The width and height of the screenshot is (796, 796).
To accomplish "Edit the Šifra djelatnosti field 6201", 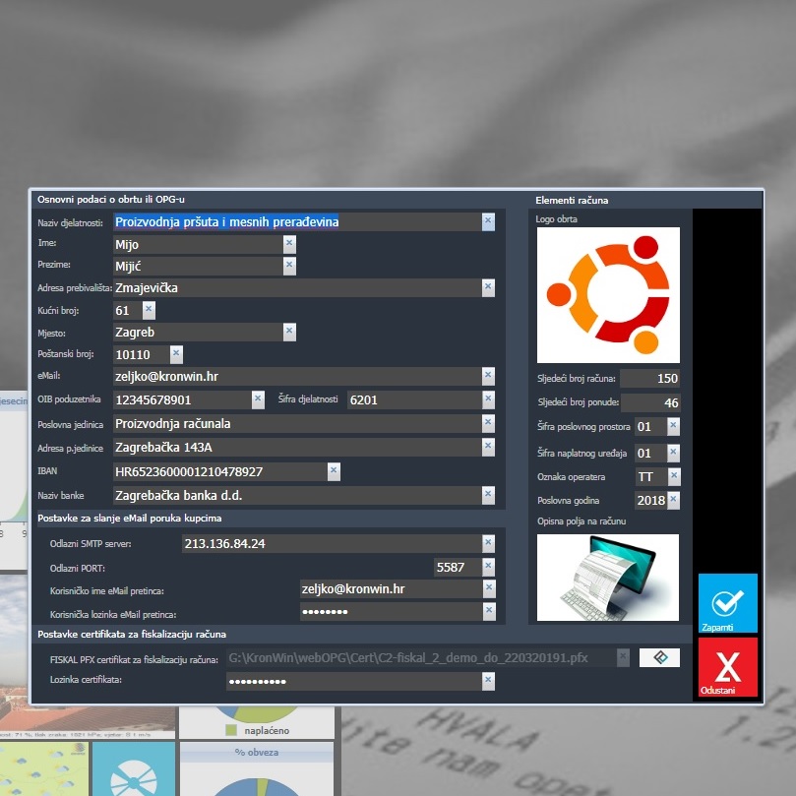I will tap(414, 399).
